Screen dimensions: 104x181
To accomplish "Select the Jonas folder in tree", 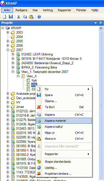I will [20, 107].
